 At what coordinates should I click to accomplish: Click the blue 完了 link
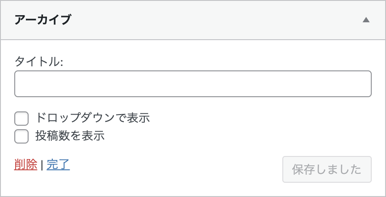point(58,164)
